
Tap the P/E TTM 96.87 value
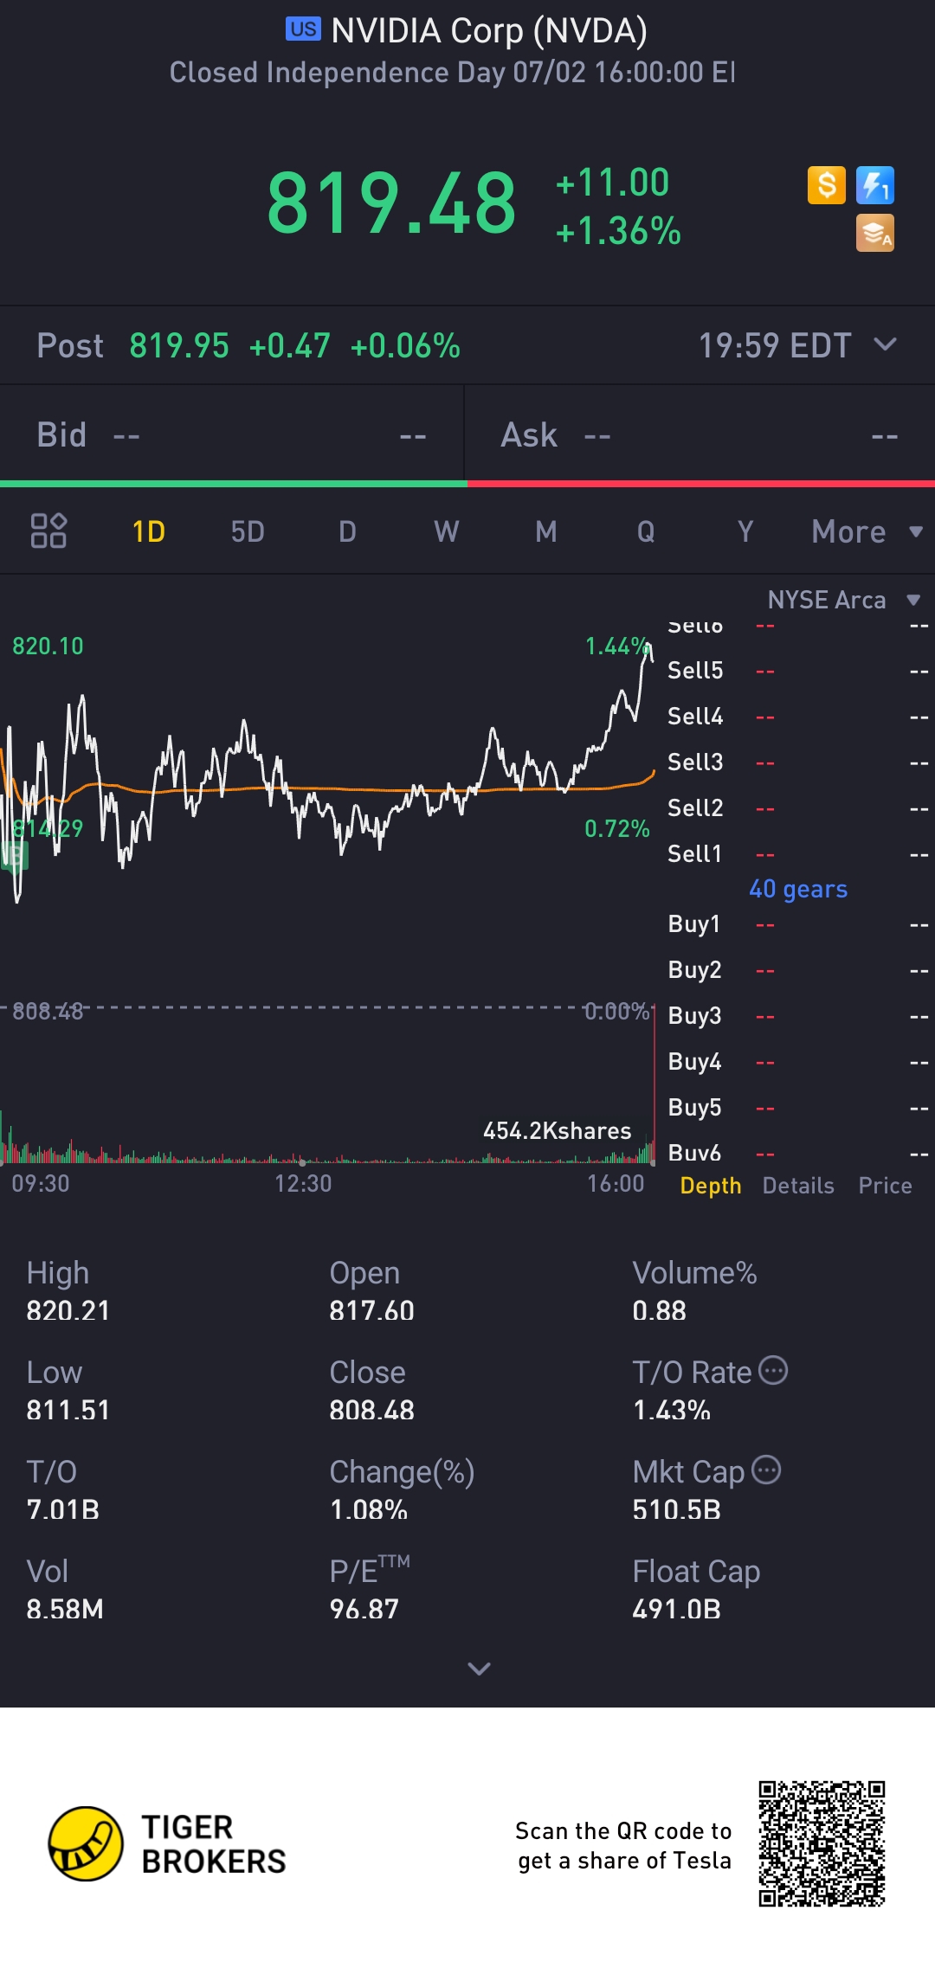364,1609
